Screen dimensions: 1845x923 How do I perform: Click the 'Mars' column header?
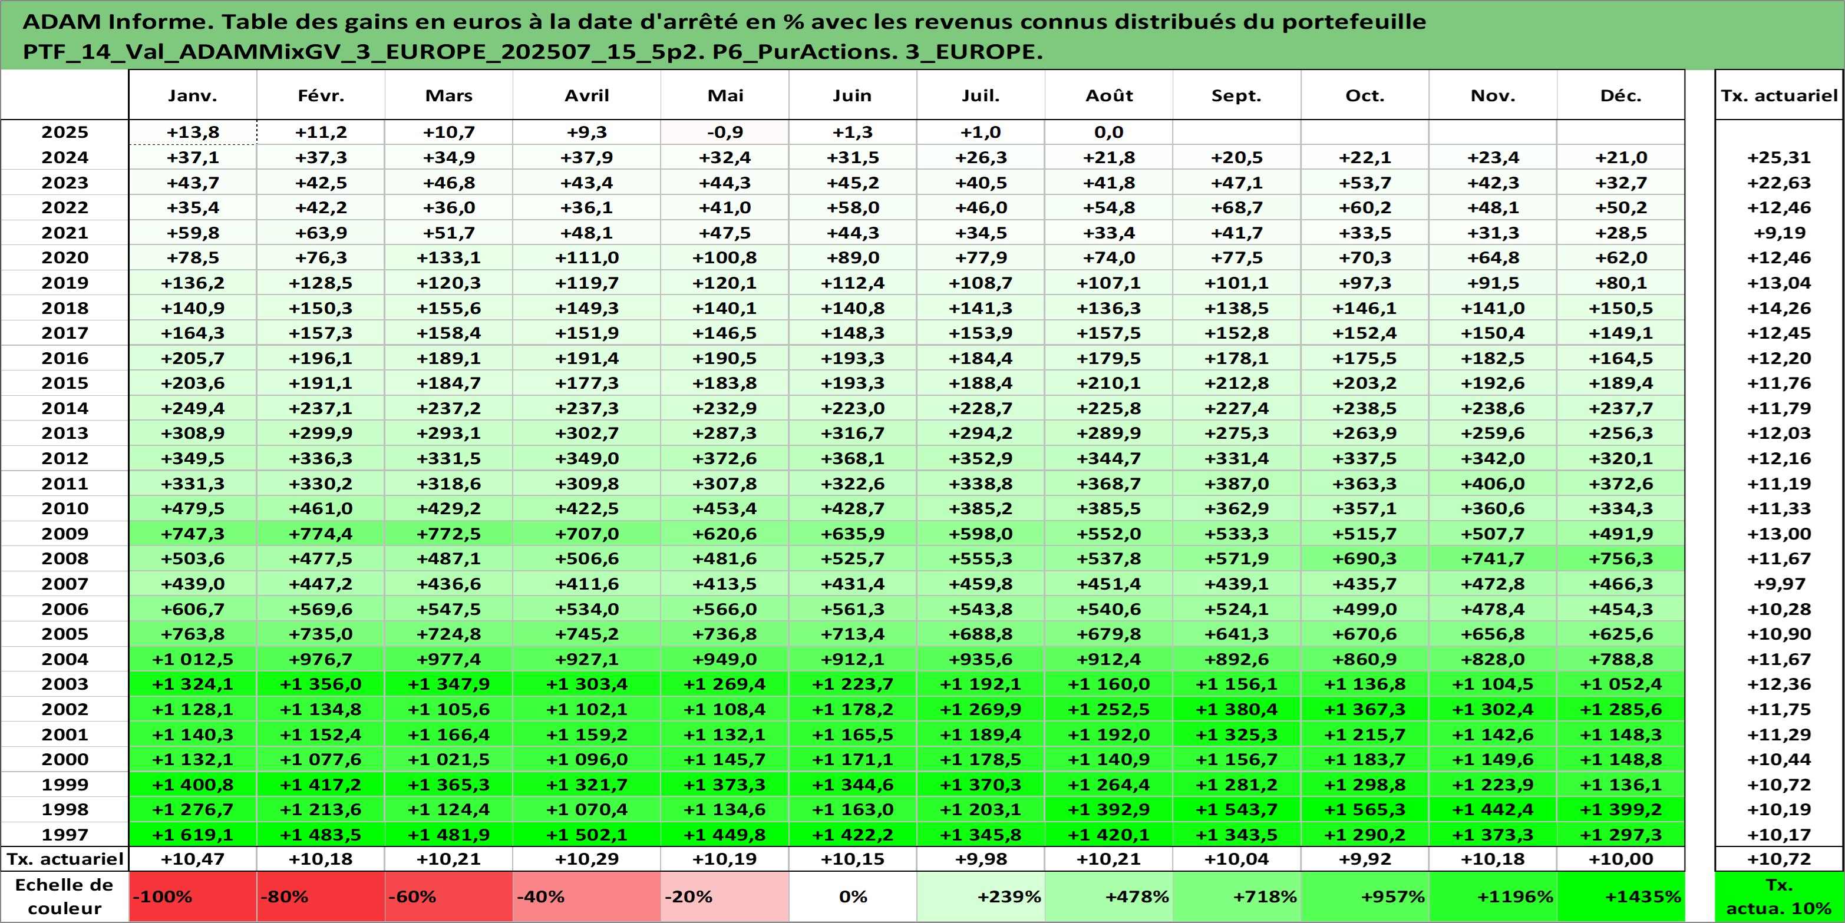click(449, 95)
